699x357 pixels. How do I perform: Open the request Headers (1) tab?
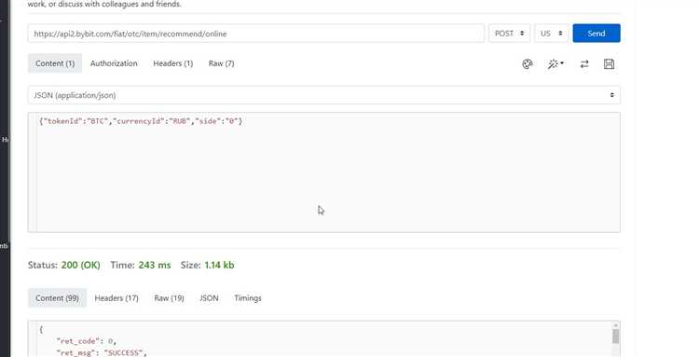tap(173, 63)
